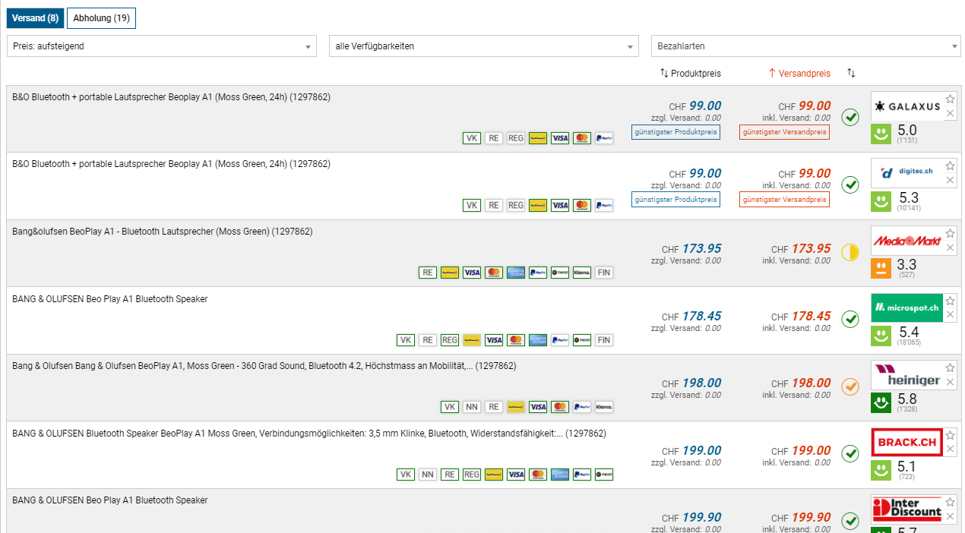The image size is (965, 533).
Task: Click the half-yellow availability icon for MediaMarkt
Action: pyautogui.click(x=850, y=252)
